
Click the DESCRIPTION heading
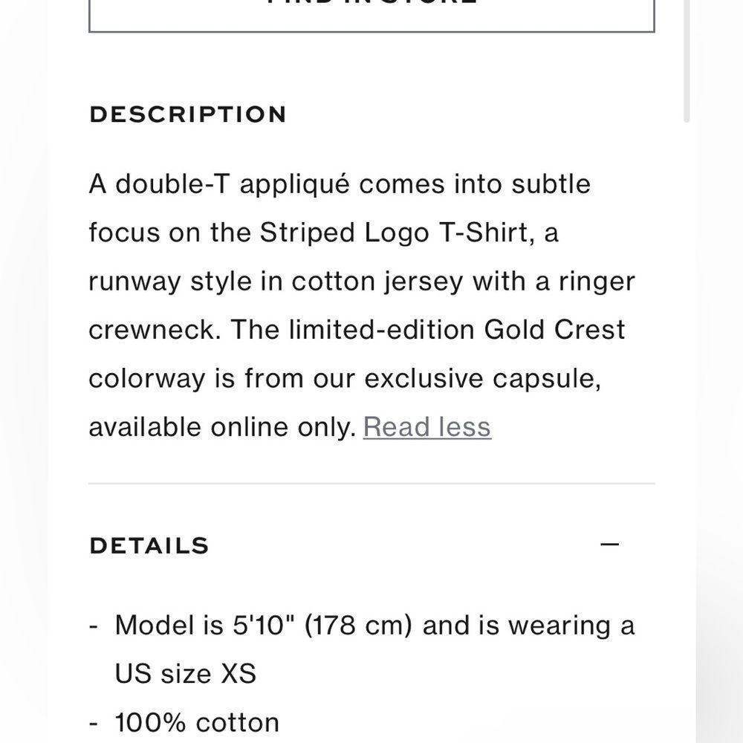tap(188, 114)
